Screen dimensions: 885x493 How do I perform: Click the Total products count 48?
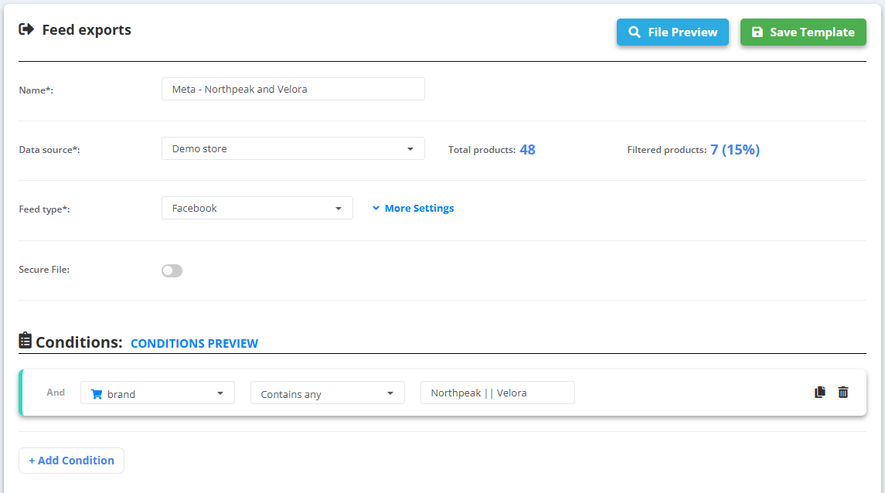pyautogui.click(x=527, y=149)
